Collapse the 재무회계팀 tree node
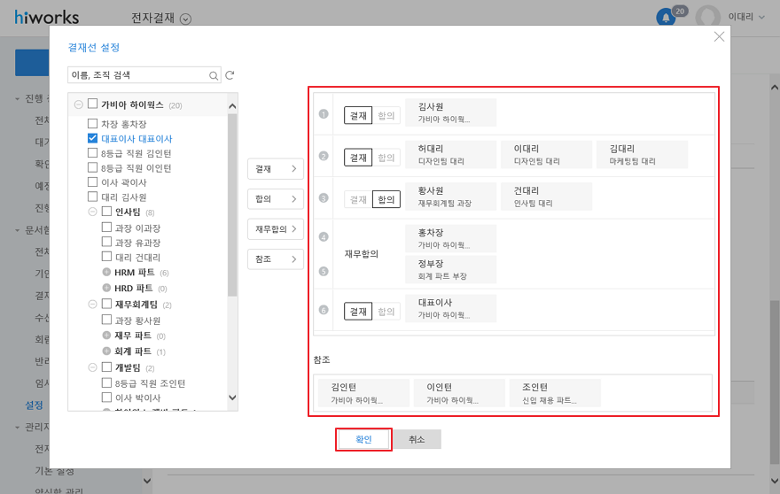This screenshot has width=780, height=494. point(93,305)
